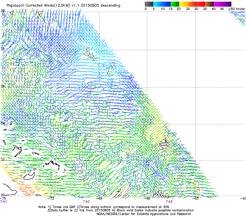This screenshot has height=216, width=246.
Task: Click the NOAA/NESDIS Center credit line
Action: 144,214
